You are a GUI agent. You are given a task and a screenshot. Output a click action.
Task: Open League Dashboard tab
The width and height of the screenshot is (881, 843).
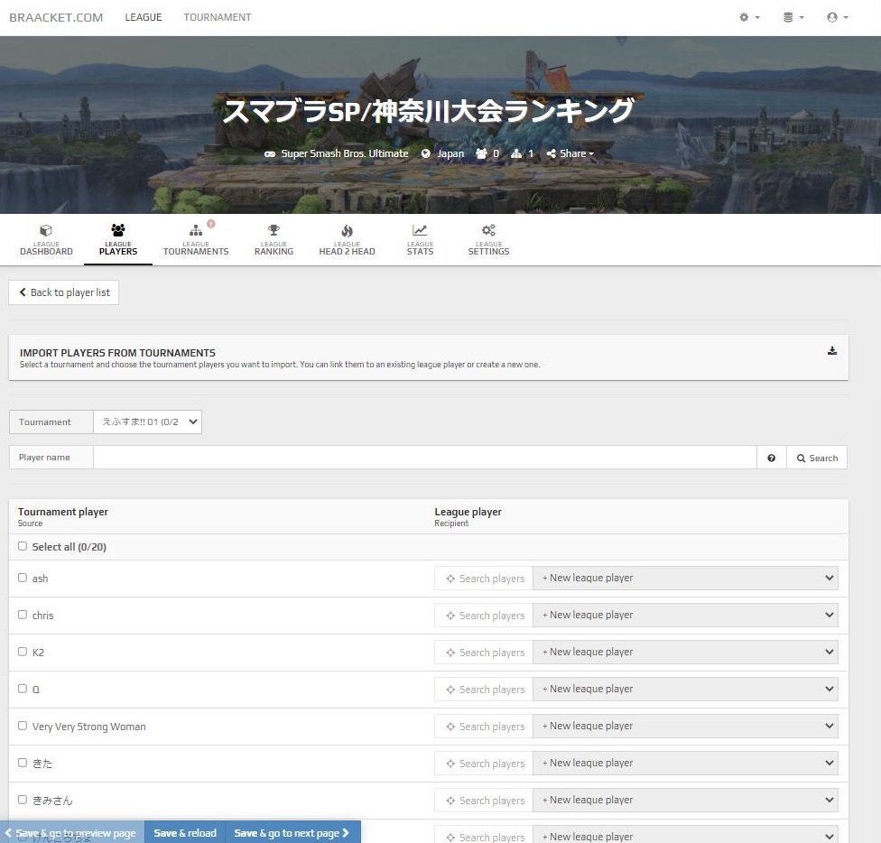pos(46,240)
